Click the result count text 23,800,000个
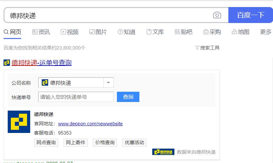Image resolution: width=273 pixels, height=163 pixels. click(x=71, y=48)
